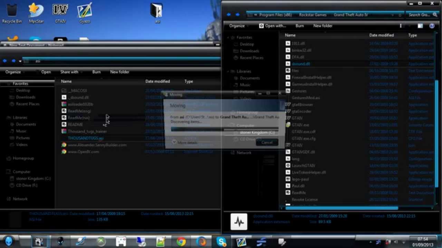Click the Windows Start orb

[9, 241]
